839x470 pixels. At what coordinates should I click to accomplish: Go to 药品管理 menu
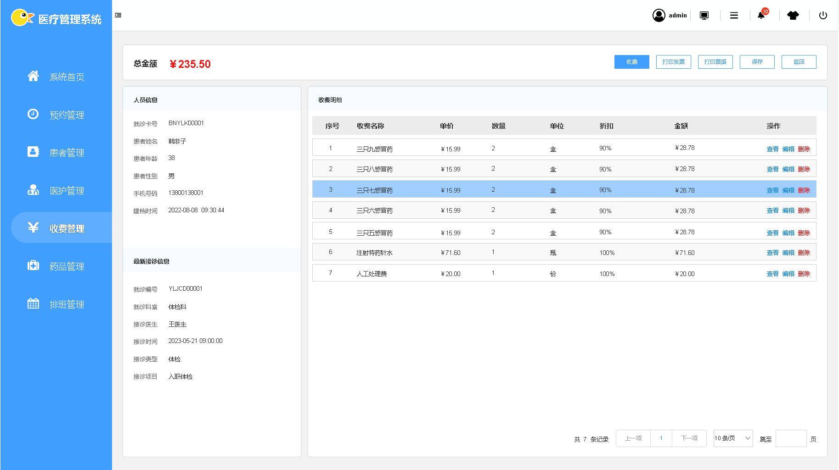67,266
